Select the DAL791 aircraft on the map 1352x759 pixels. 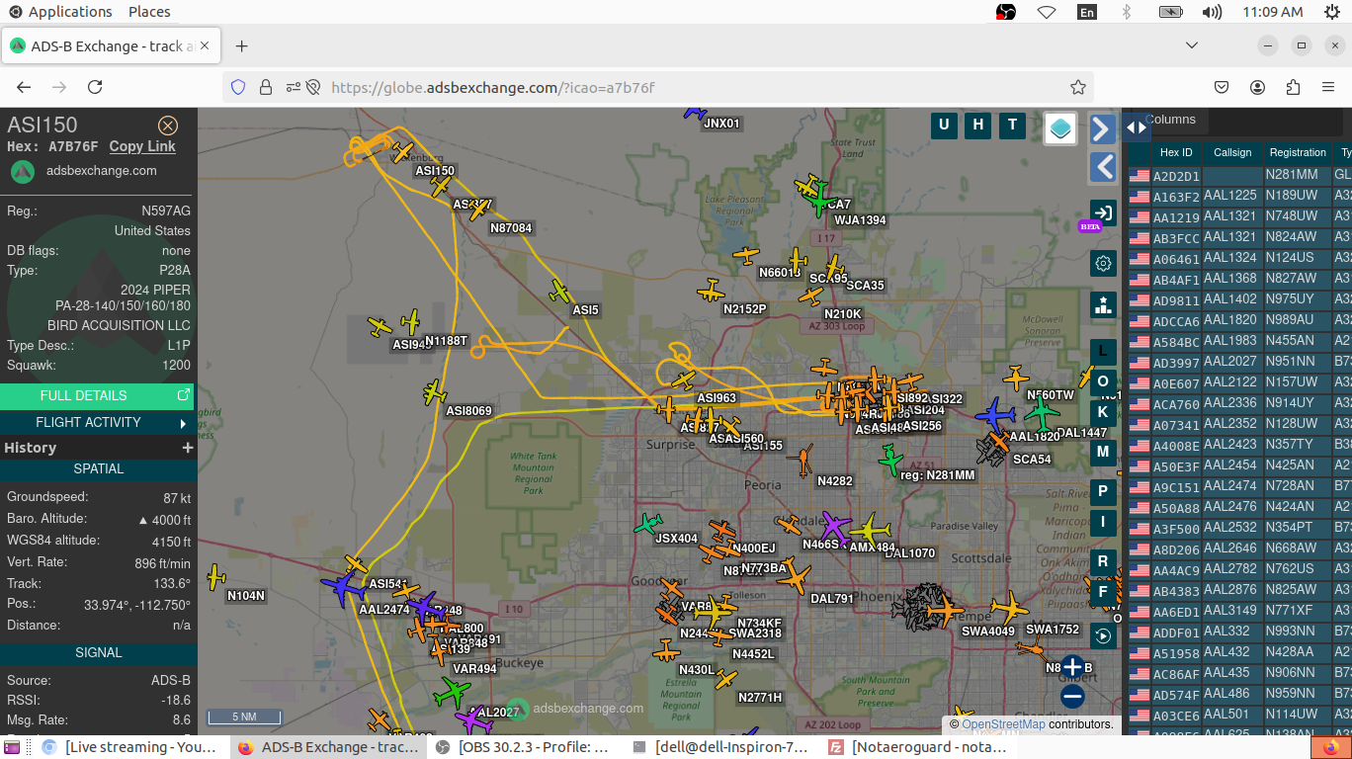(x=794, y=577)
